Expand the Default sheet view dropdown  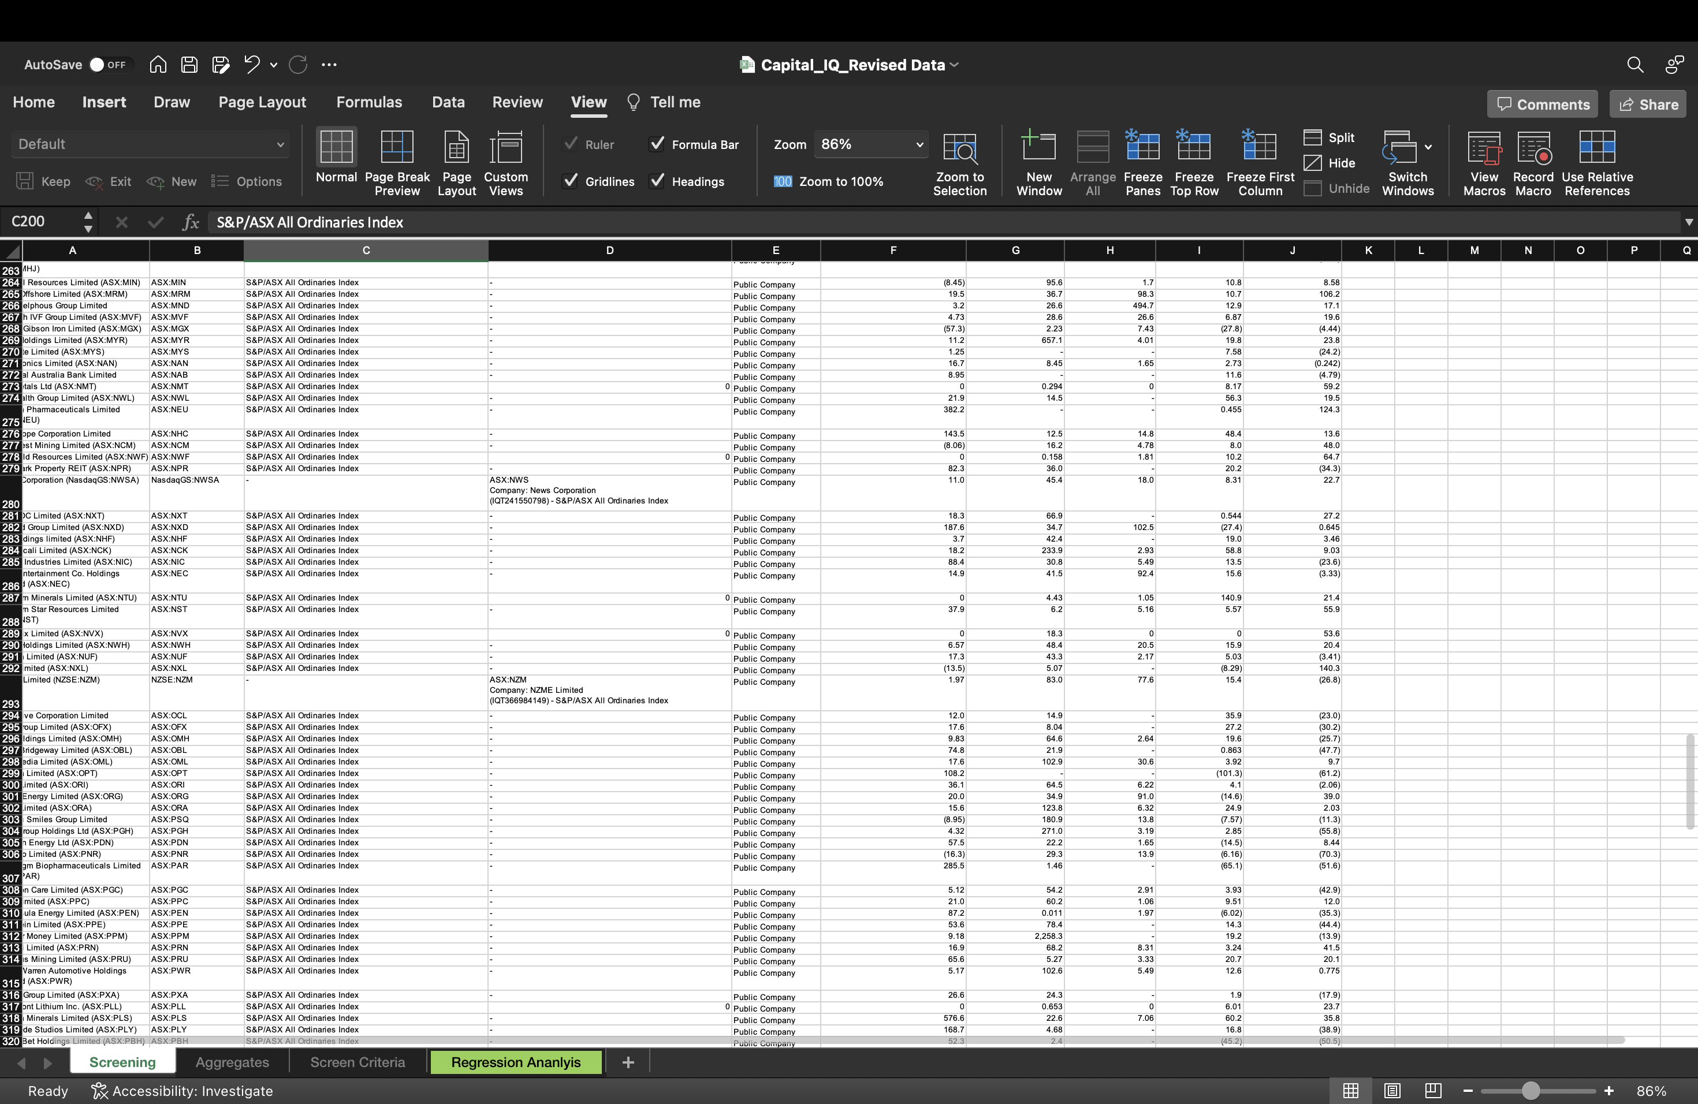280,145
